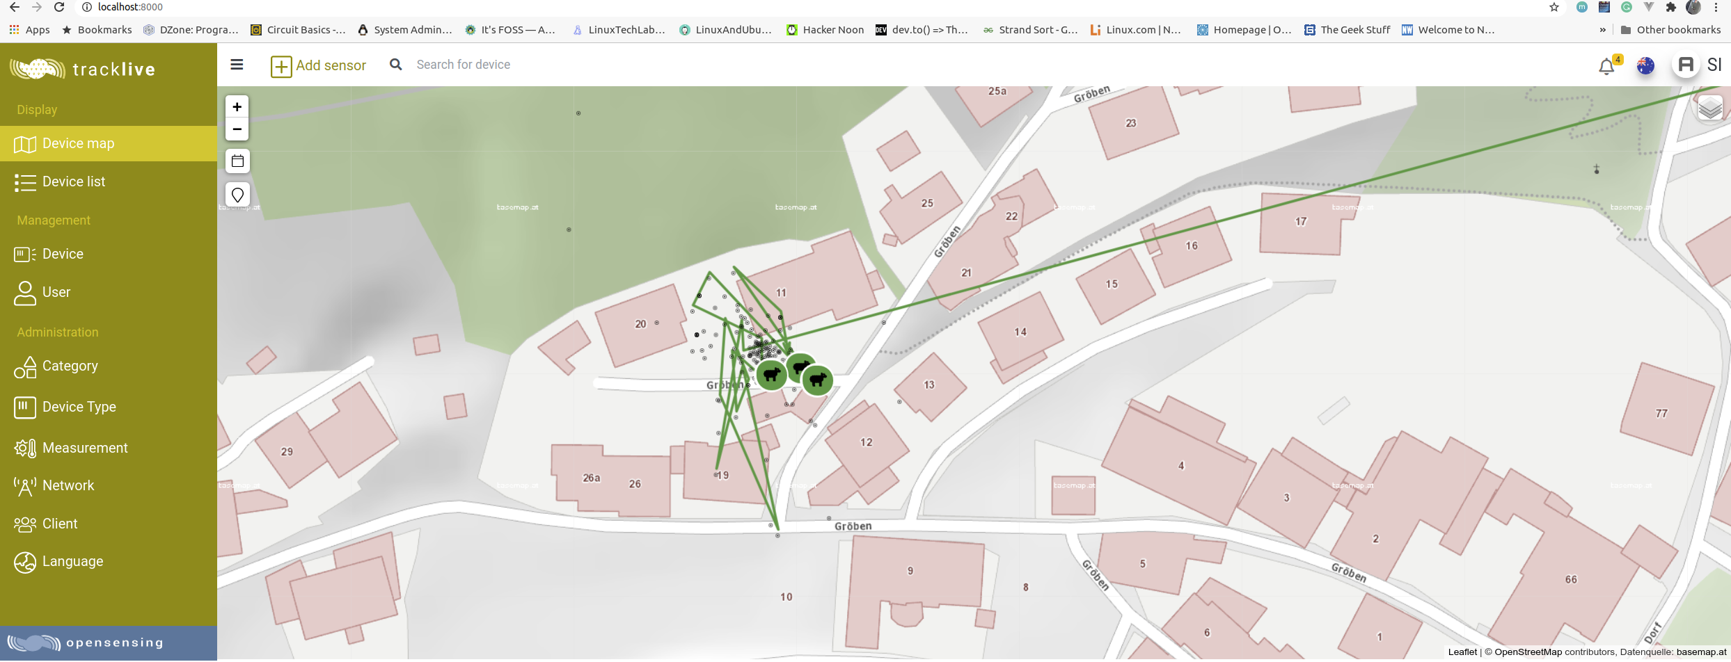This screenshot has width=1731, height=662.
Task: Click the tracklive logo
Action: 84,70
